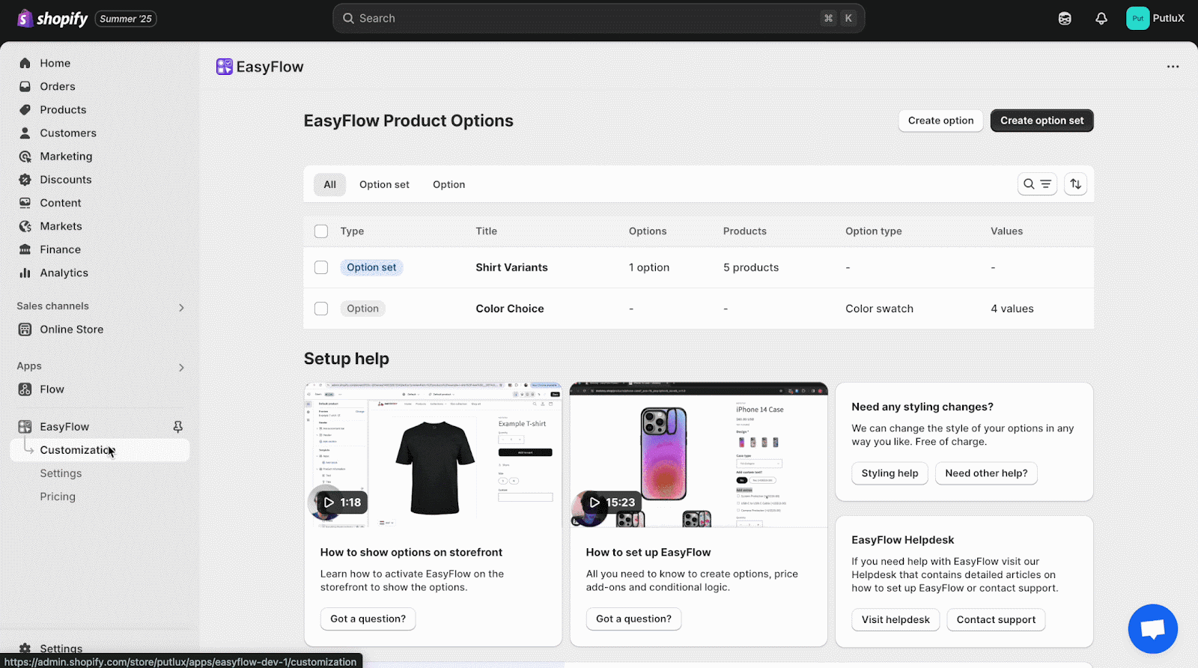Click the Create option button

click(x=940, y=121)
